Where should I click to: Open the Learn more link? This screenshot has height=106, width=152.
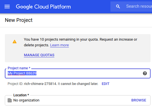(x=59, y=45)
